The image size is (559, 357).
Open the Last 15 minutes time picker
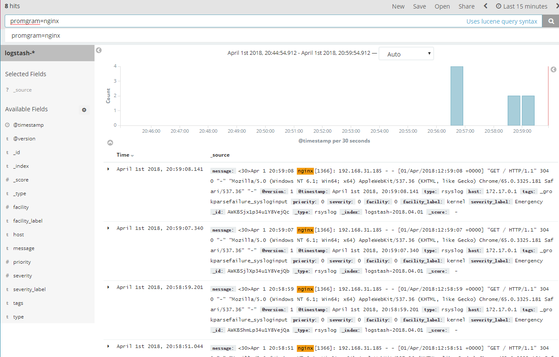click(x=521, y=6)
